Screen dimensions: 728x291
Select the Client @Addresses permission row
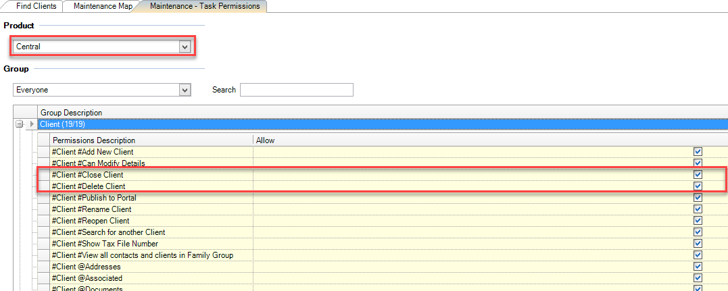click(x=86, y=267)
